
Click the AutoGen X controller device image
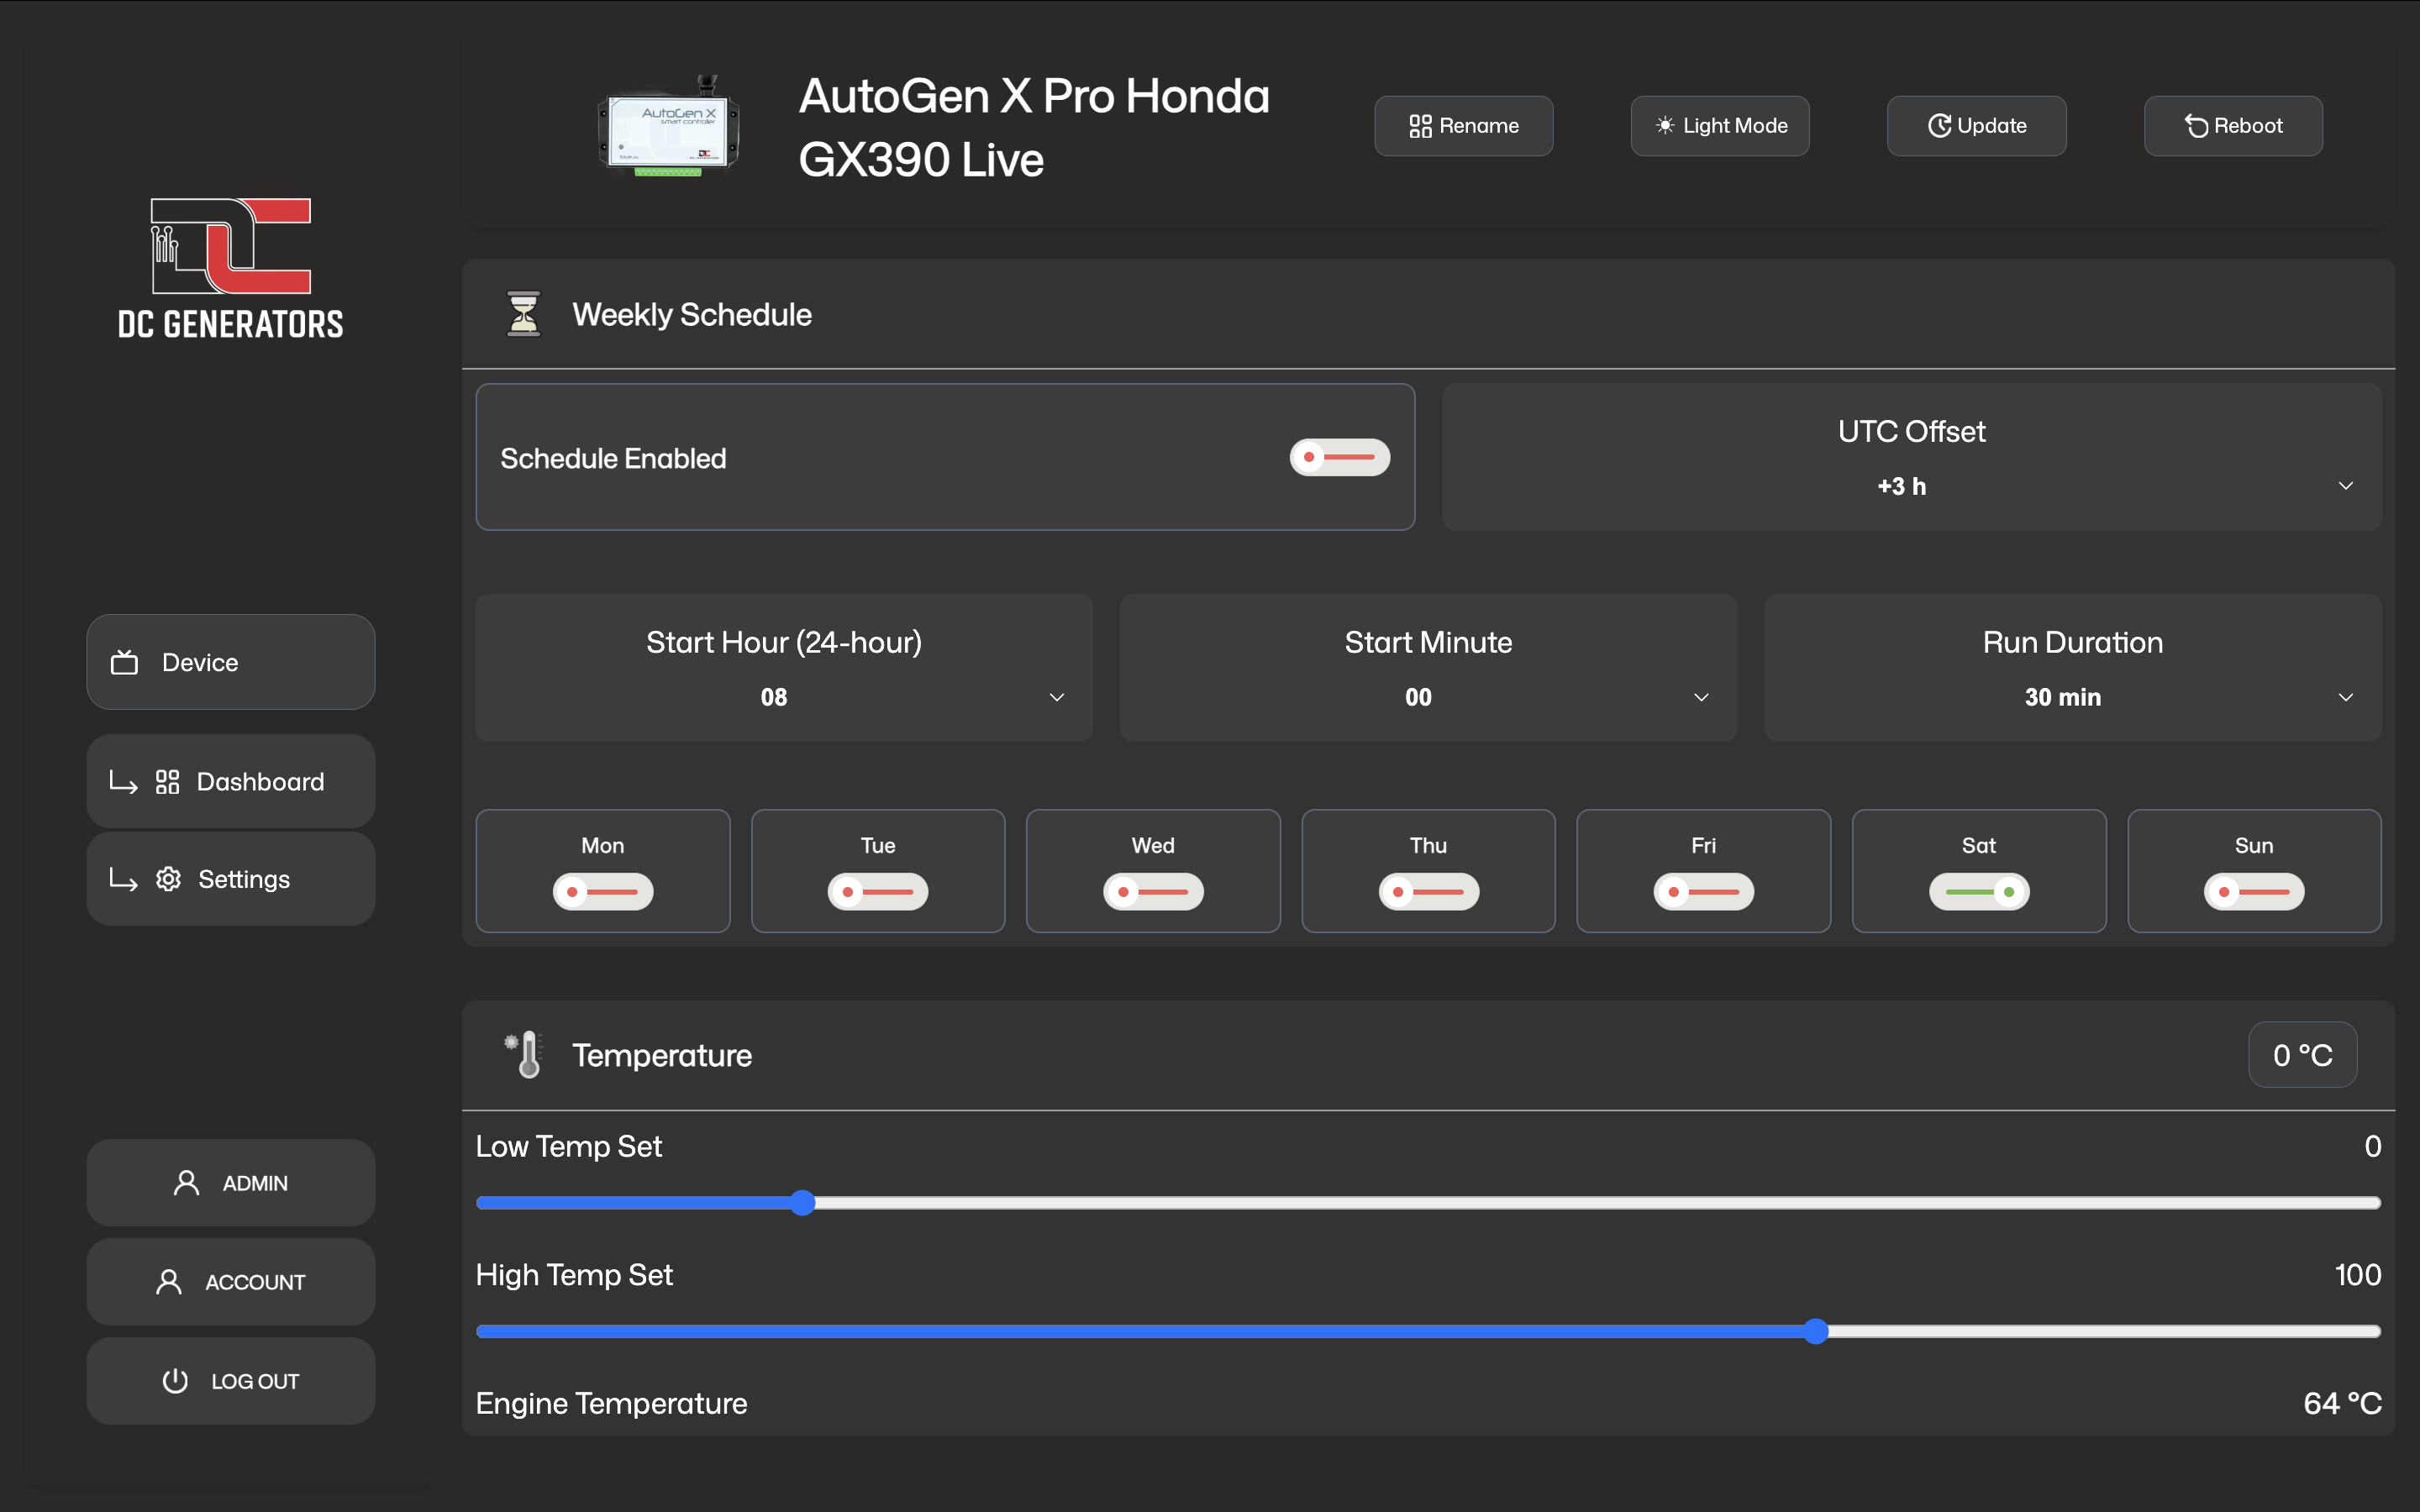tap(669, 127)
